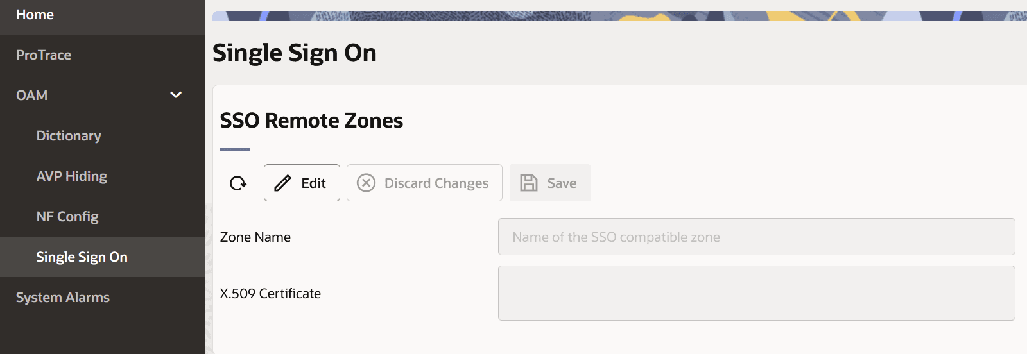
Task: Select Single Sign On in the sidebar
Action: pos(82,257)
